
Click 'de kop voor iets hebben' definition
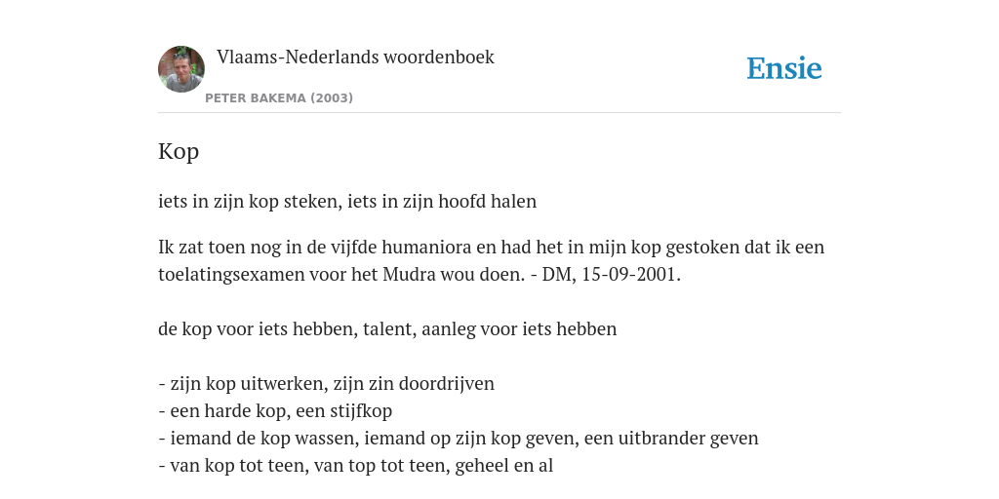pos(387,329)
